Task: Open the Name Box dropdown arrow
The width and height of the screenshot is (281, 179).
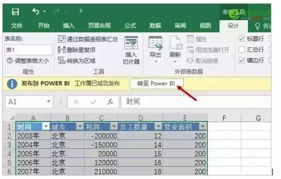Action: (x=48, y=102)
